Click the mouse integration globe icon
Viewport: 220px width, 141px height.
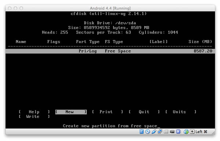[186, 132]
